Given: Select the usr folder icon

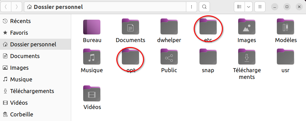Looking at the screenshot, I should tap(285, 57).
